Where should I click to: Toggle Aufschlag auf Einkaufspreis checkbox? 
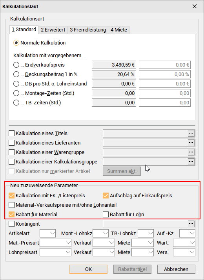(106, 196)
